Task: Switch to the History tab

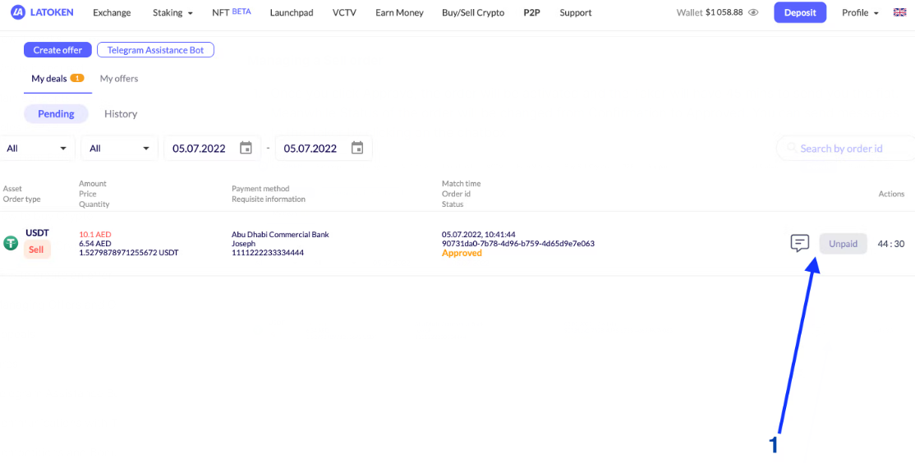Action: tap(121, 114)
